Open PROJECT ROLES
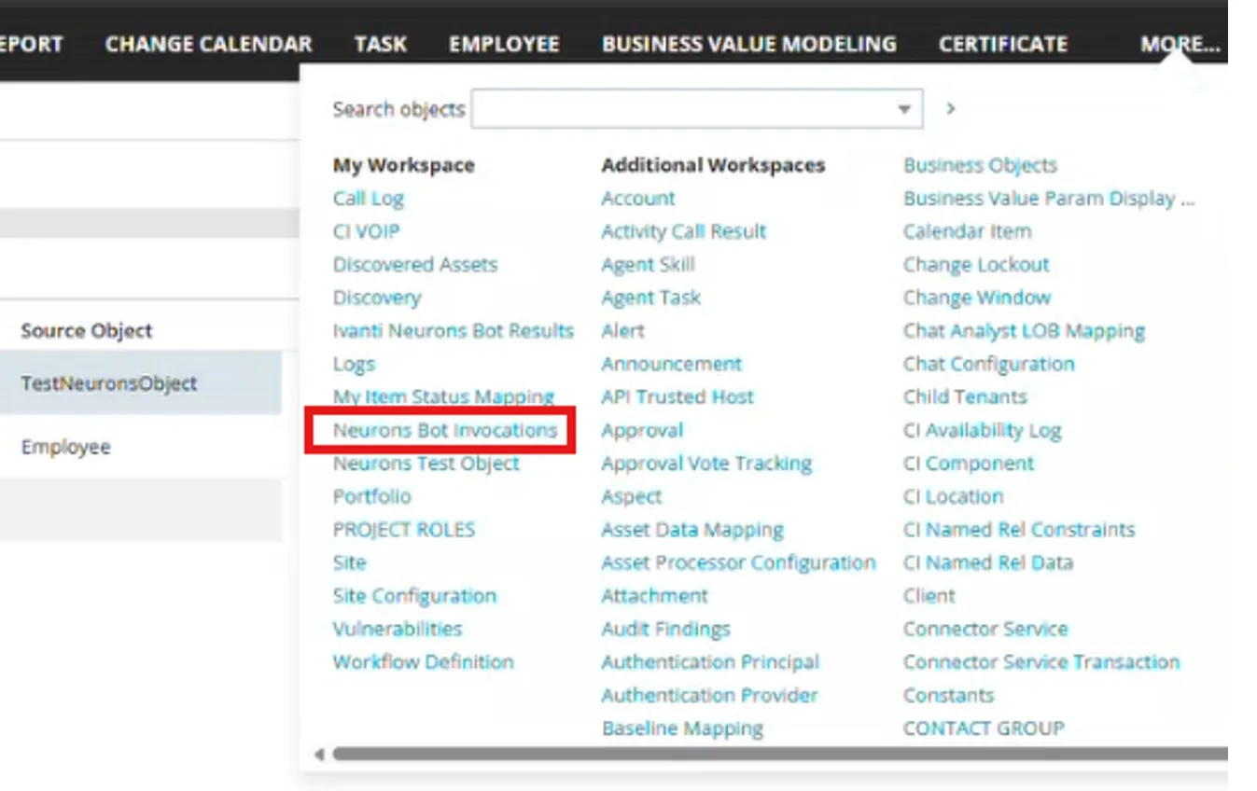1257x791 pixels. click(404, 529)
